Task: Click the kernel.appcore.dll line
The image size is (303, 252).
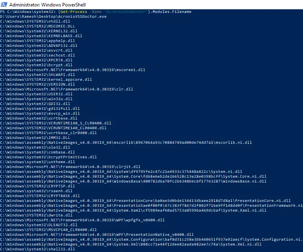Action: (46, 80)
